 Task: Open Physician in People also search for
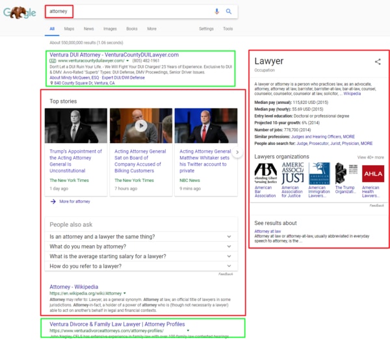point(350,144)
